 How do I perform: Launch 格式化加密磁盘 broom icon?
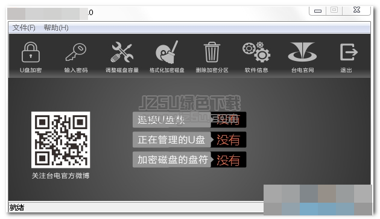[166, 52]
